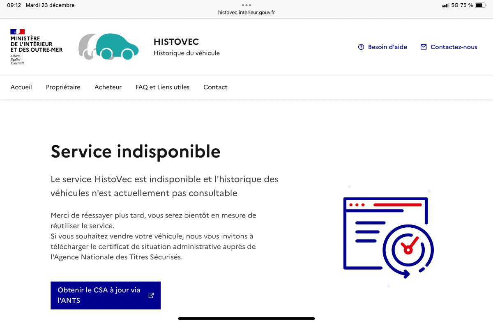493x323 pixels.
Task: Click the envelope icon beside Contactez-nous
Action: pyautogui.click(x=424, y=47)
